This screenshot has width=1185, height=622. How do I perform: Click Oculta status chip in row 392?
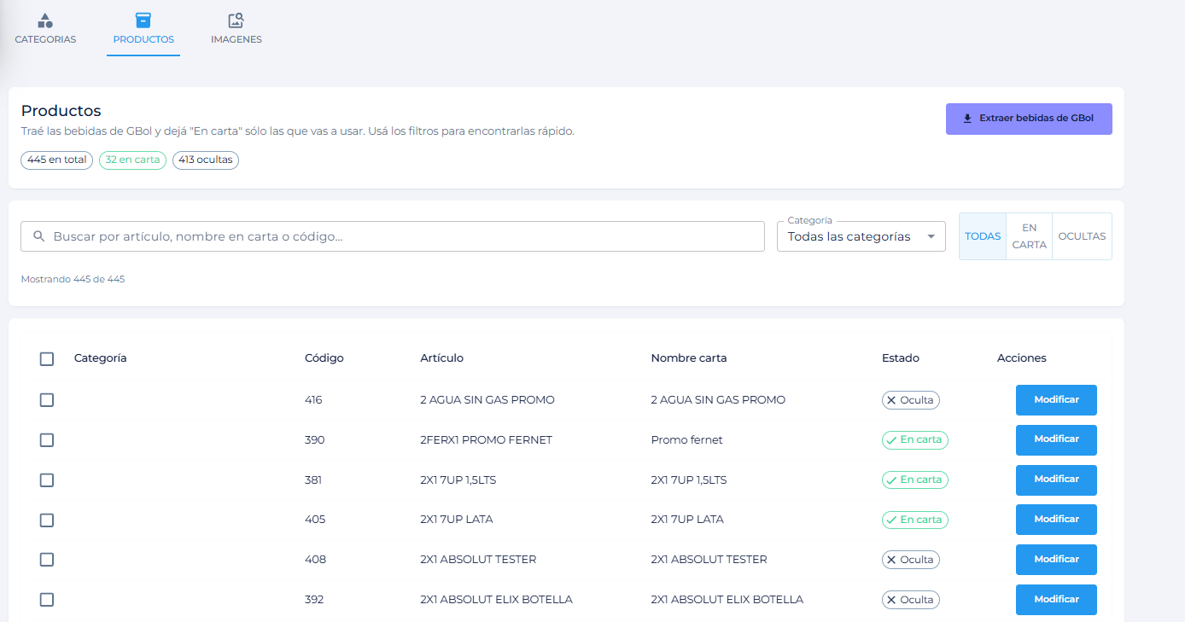tap(911, 600)
